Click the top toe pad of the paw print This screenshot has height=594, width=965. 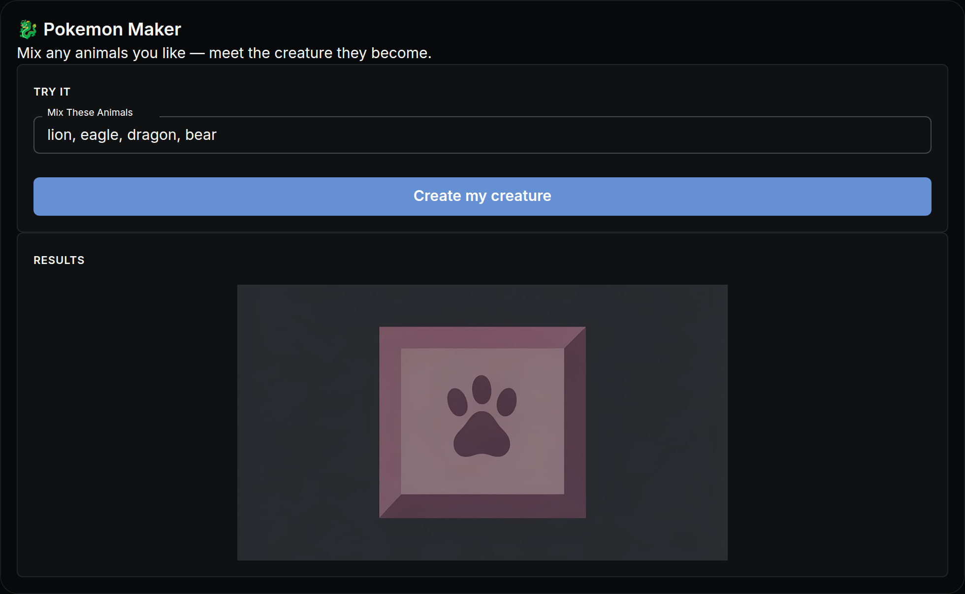[482, 390]
